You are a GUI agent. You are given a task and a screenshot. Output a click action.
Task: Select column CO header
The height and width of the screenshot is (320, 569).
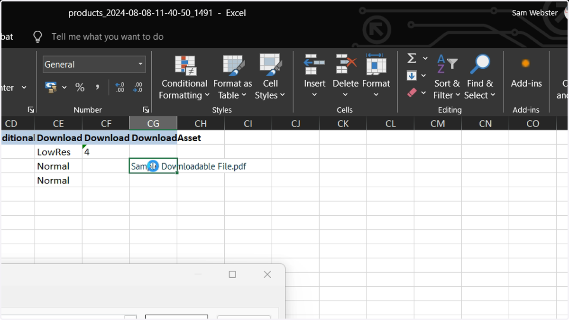pos(532,123)
